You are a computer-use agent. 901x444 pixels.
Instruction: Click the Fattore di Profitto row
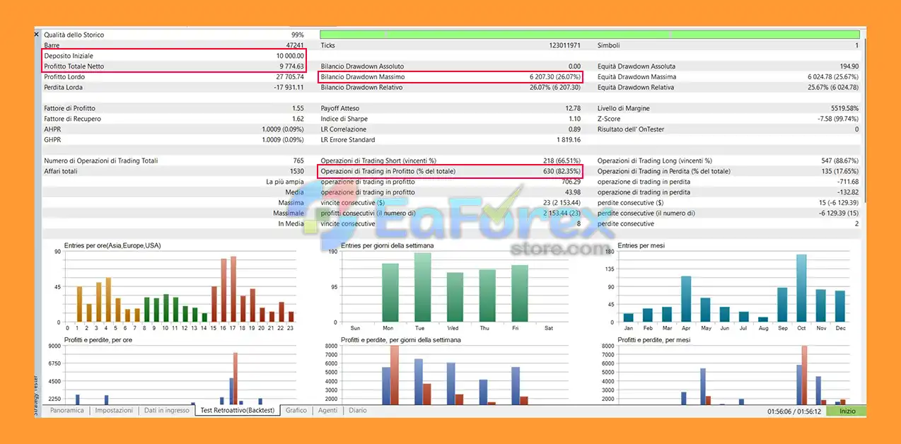coord(173,108)
